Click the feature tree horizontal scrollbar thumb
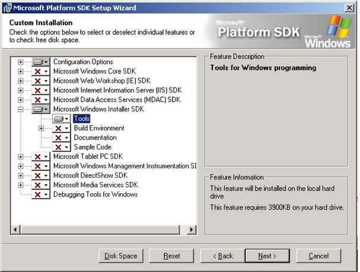This screenshot has height=272, width=360. 100,229
